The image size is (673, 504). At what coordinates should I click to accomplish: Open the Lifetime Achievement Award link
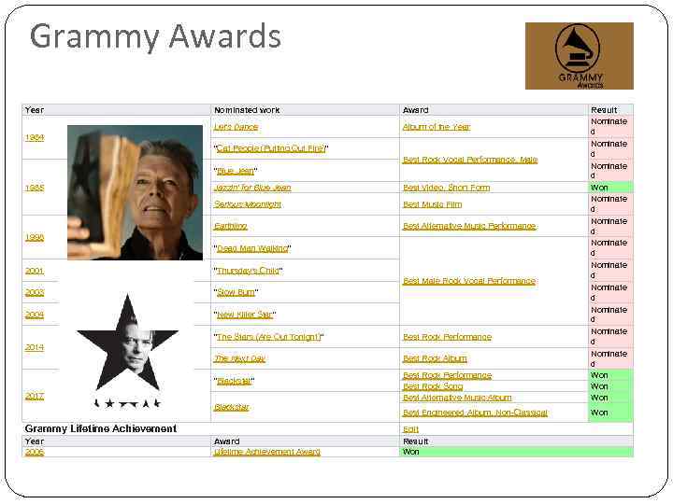click(x=267, y=452)
